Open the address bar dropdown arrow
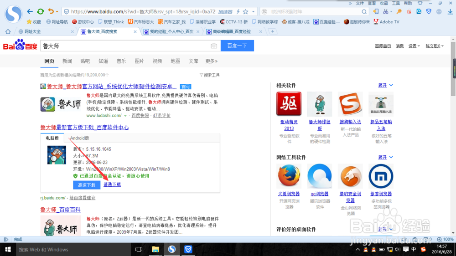Viewport: 456px width, 256px height. click(253, 12)
